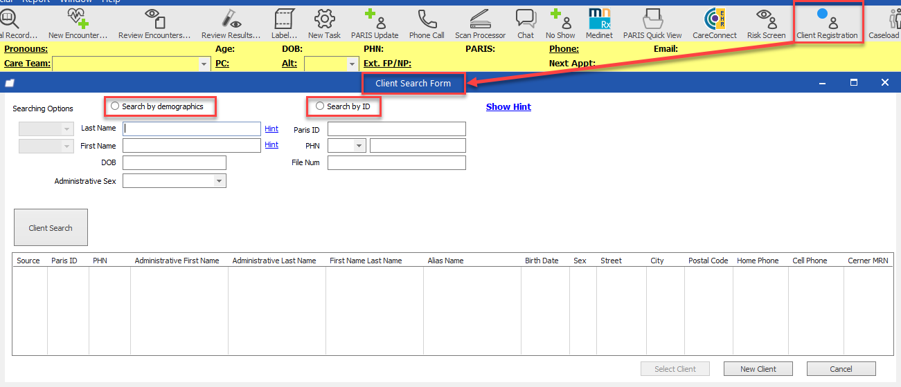
Task: Click the Client Search Form window icon
Action: (10, 83)
